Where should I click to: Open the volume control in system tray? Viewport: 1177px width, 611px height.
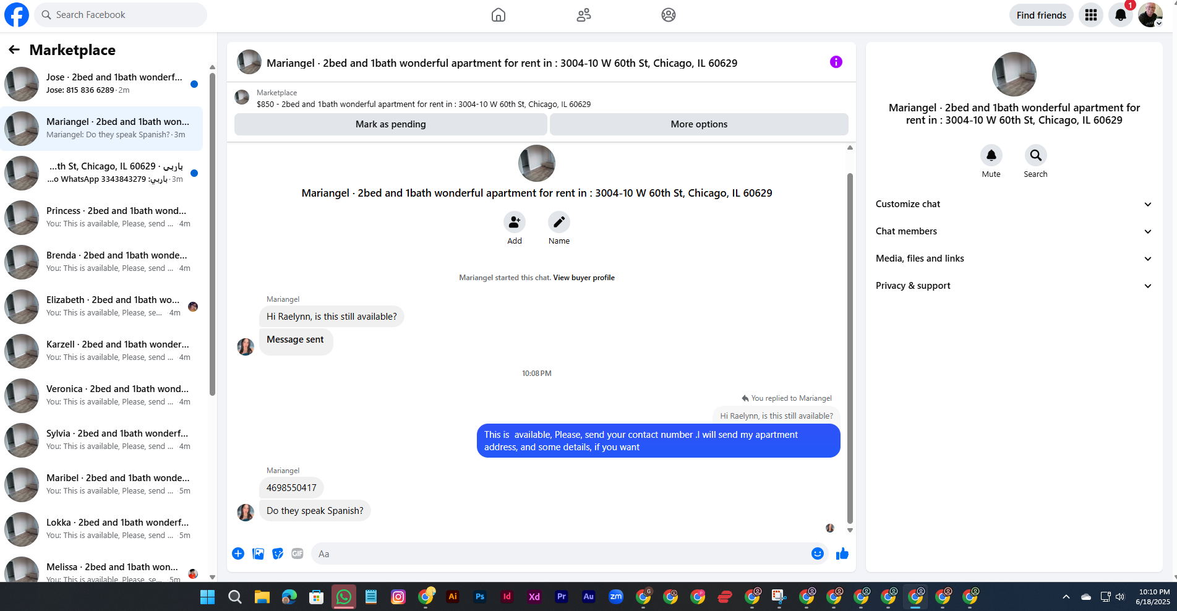(1120, 597)
